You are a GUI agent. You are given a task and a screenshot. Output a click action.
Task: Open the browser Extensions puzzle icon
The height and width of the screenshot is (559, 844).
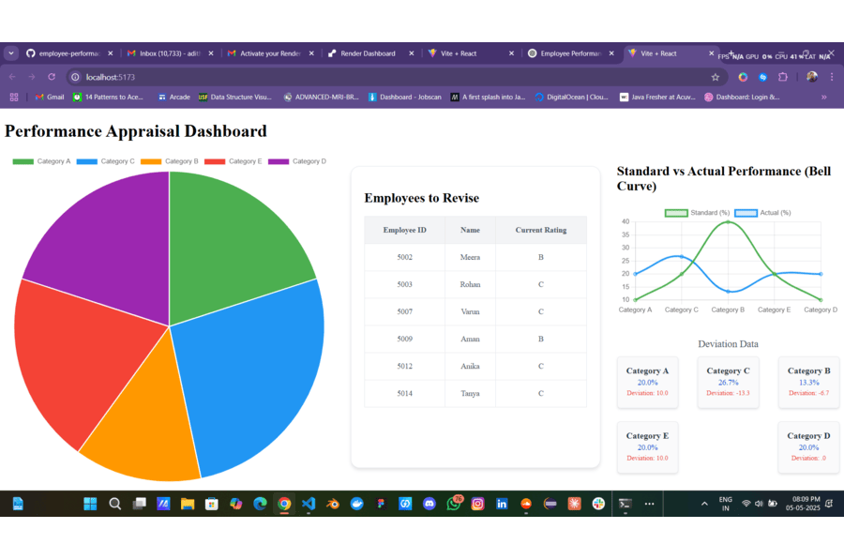coord(783,77)
